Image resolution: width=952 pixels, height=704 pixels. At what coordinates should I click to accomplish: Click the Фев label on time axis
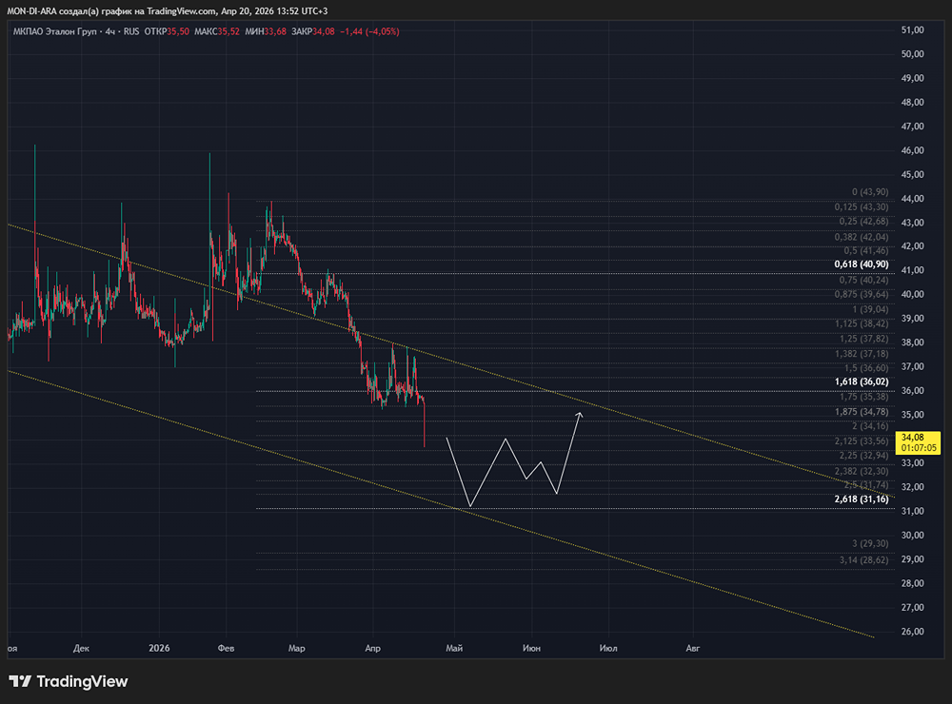tap(226, 648)
